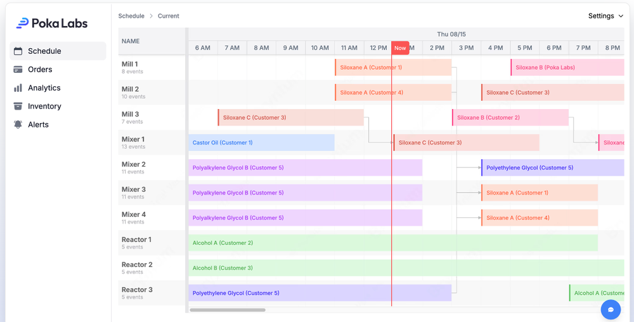The height and width of the screenshot is (322, 634).
Task: Click the 2 PM time column header
Action: [x=437, y=48]
